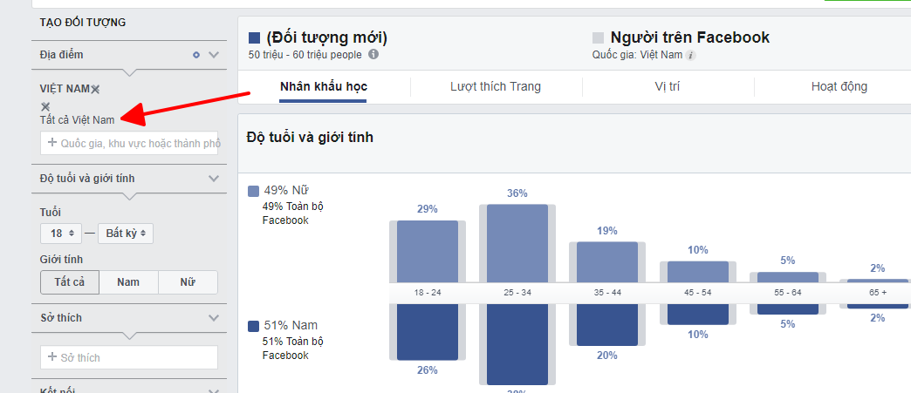Open the Bất kỳ maximum age dropdown
Screen dimensions: 911x393
click(126, 234)
